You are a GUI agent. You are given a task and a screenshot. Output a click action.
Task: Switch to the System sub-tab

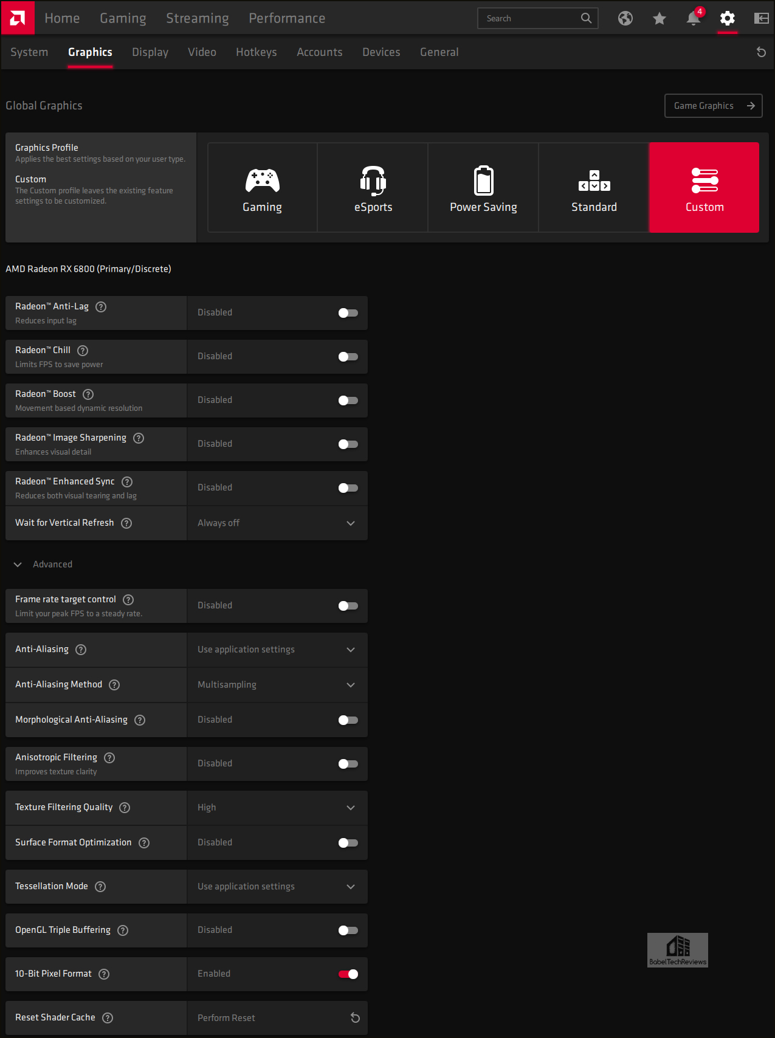pos(29,52)
